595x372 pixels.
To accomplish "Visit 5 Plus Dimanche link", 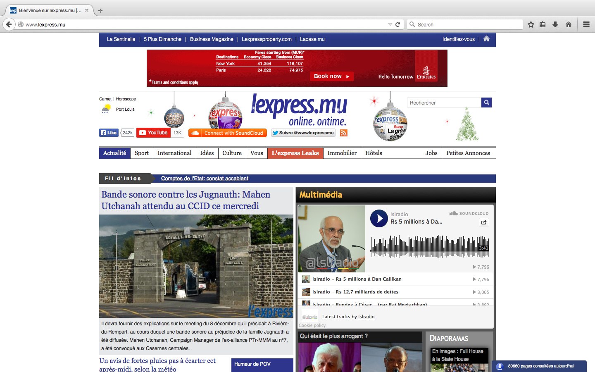I will pyautogui.click(x=163, y=39).
